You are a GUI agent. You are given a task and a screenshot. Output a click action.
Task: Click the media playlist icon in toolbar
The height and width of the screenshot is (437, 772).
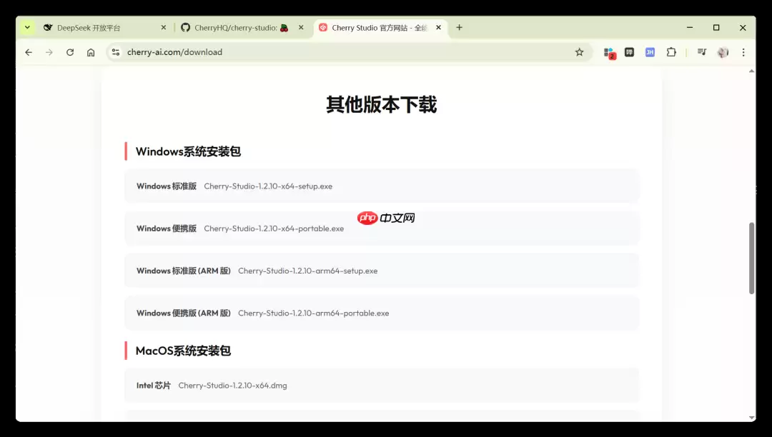point(701,51)
